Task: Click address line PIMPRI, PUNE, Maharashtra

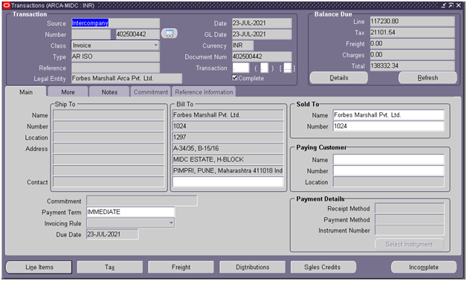Action: [228, 171]
